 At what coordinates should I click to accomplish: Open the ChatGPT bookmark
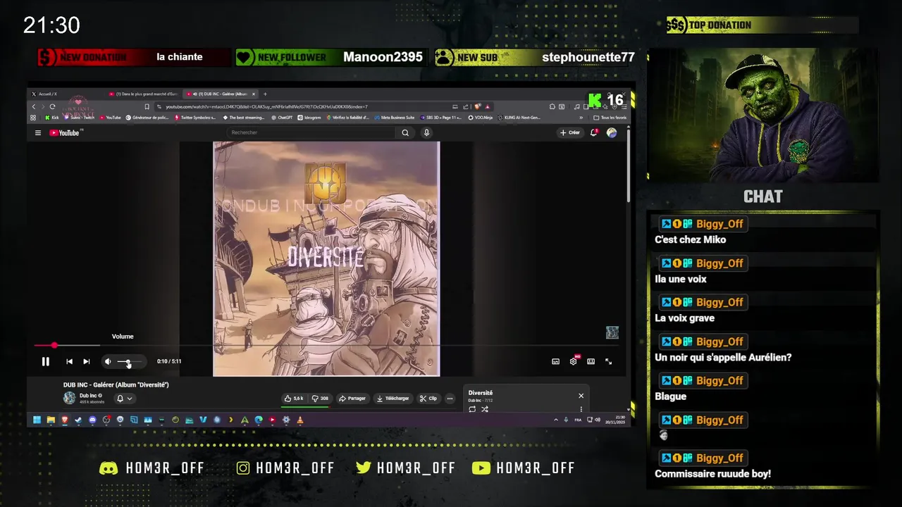click(282, 118)
